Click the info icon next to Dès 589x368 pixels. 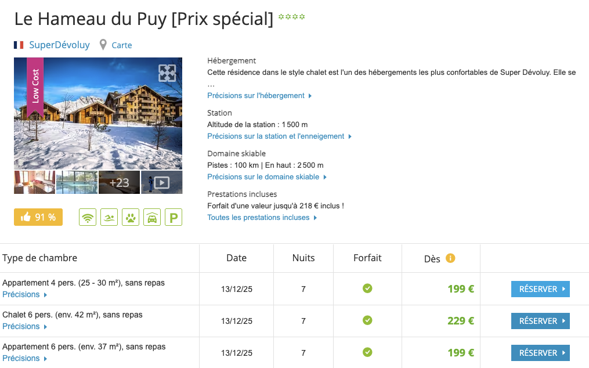point(450,258)
